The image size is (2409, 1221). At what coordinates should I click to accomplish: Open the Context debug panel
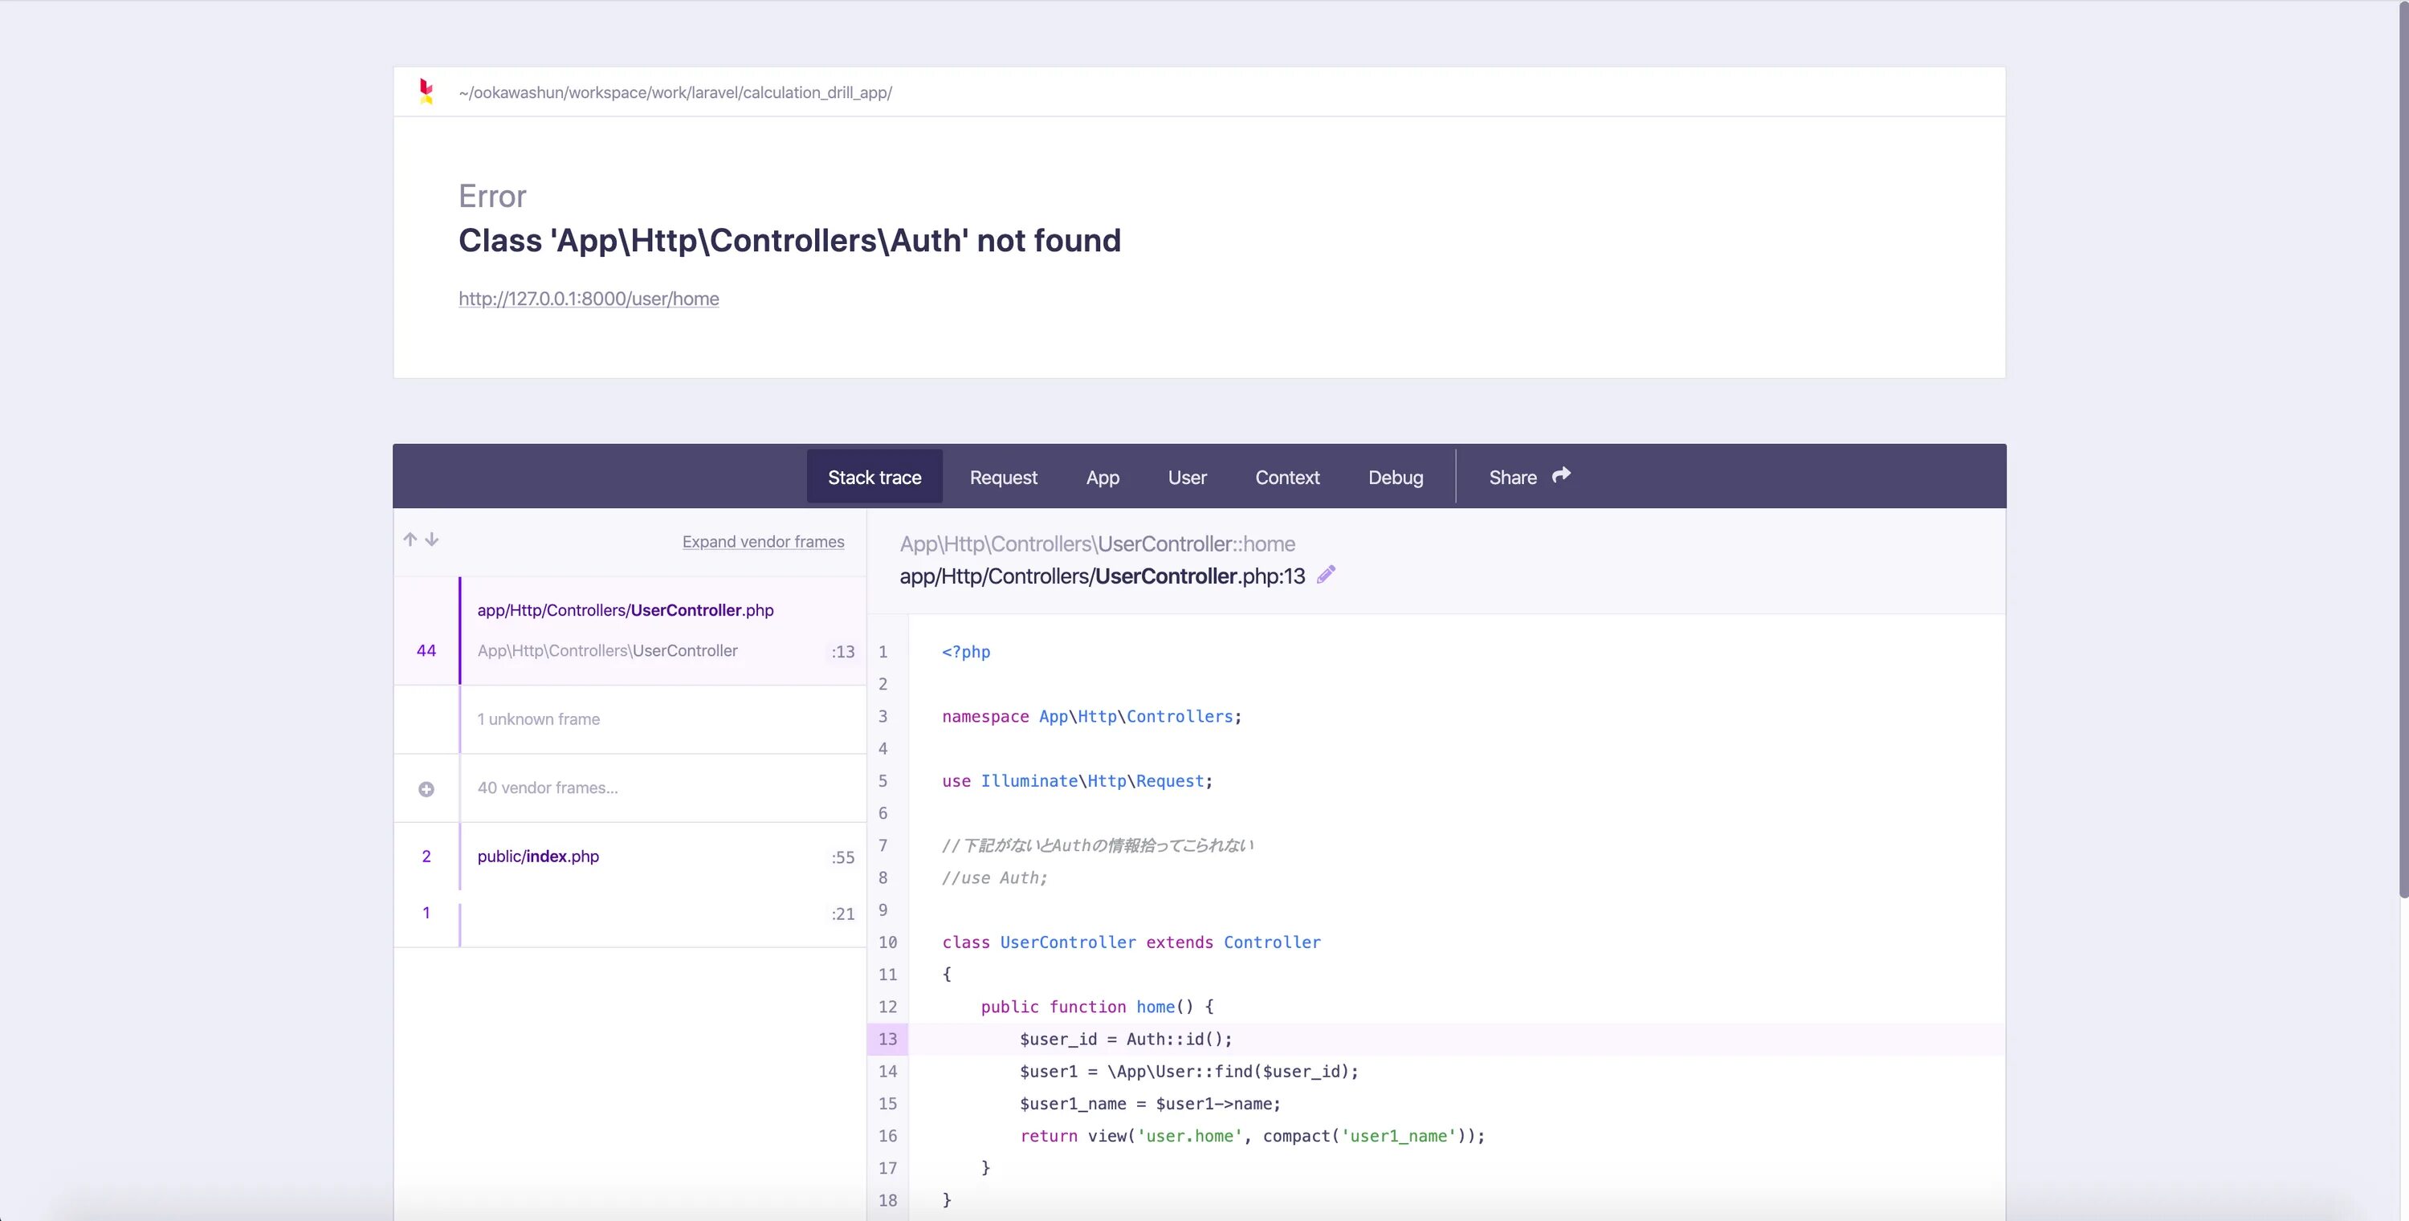pos(1286,477)
